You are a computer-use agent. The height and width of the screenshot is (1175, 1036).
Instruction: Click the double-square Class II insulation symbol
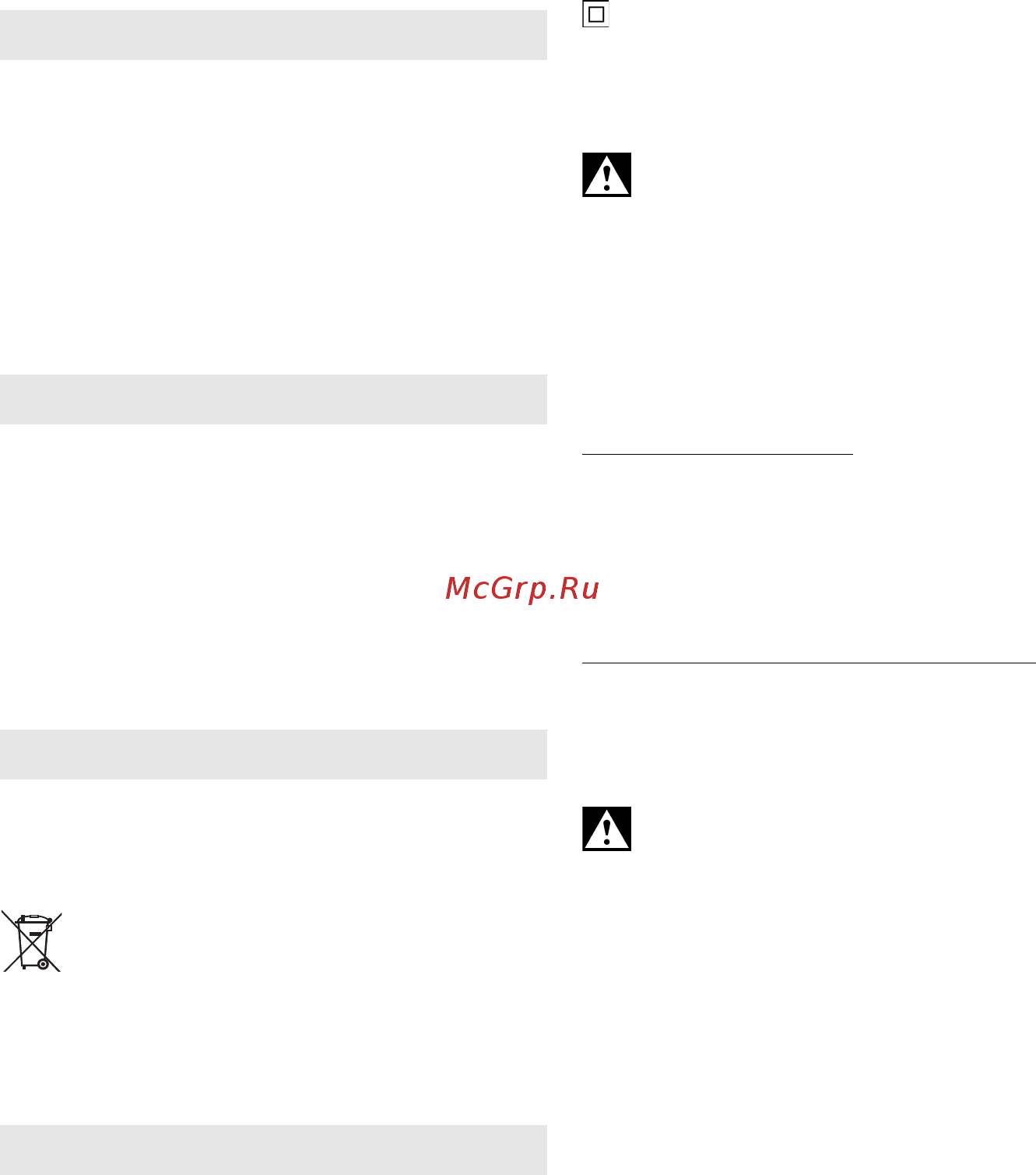click(595, 14)
